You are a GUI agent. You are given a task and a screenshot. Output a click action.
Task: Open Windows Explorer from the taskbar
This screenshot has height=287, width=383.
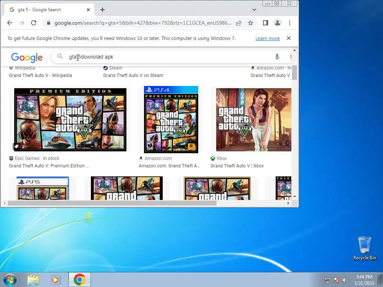point(33,280)
